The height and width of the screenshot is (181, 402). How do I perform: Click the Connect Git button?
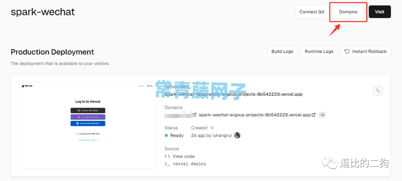pyautogui.click(x=312, y=12)
